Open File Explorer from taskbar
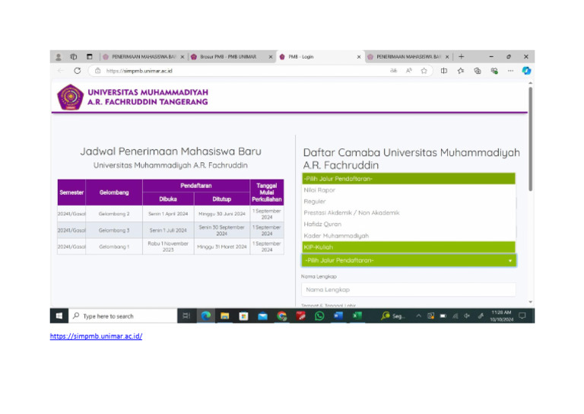Image resolution: width=584 pixels, height=414 pixels. (224, 316)
